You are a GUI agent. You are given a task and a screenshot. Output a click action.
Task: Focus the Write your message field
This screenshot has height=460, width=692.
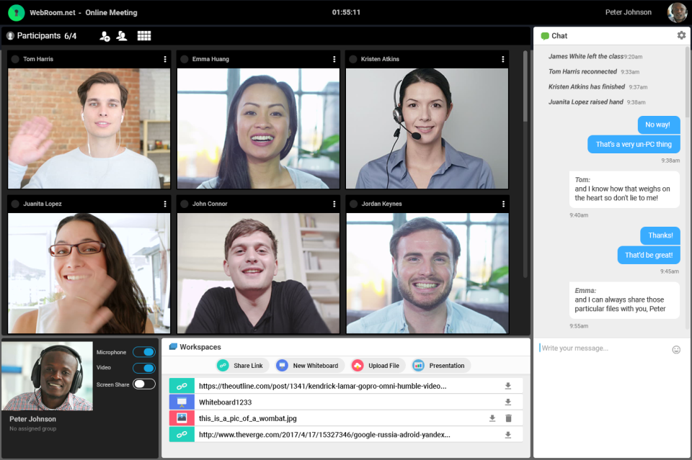pos(604,348)
